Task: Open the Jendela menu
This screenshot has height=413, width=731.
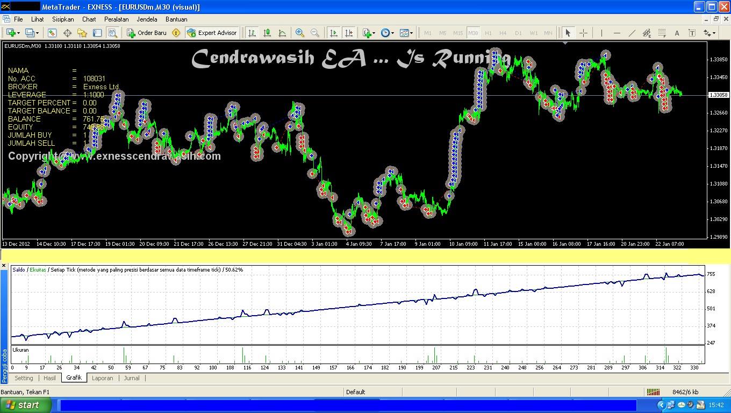Action: (147, 19)
